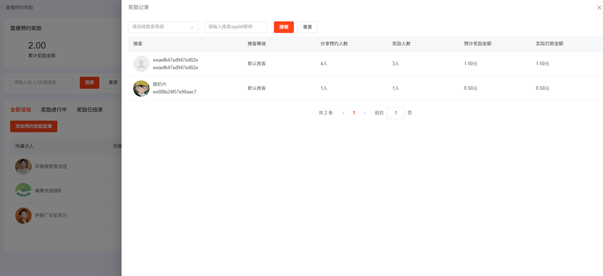Click 护肤厂长彭百万 avatar image
The image size is (603, 276).
pos(23,216)
